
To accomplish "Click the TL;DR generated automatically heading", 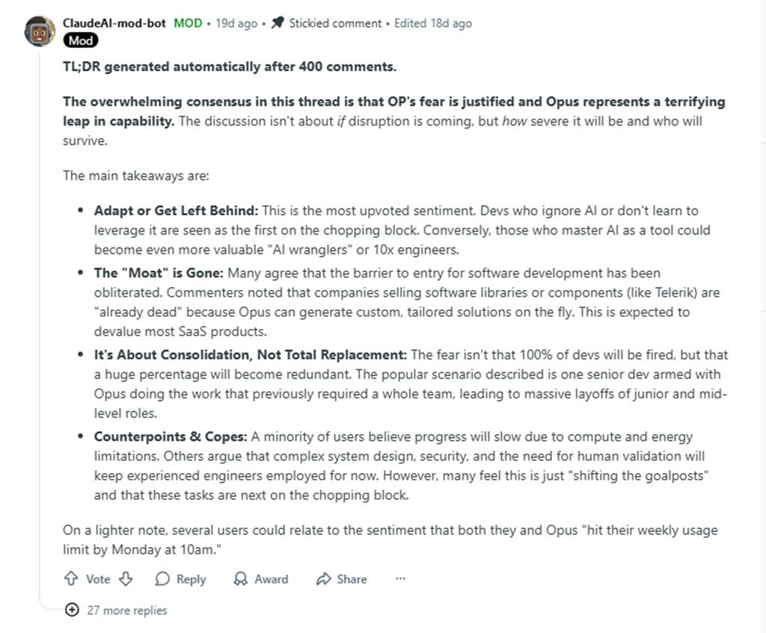I will click(229, 67).
